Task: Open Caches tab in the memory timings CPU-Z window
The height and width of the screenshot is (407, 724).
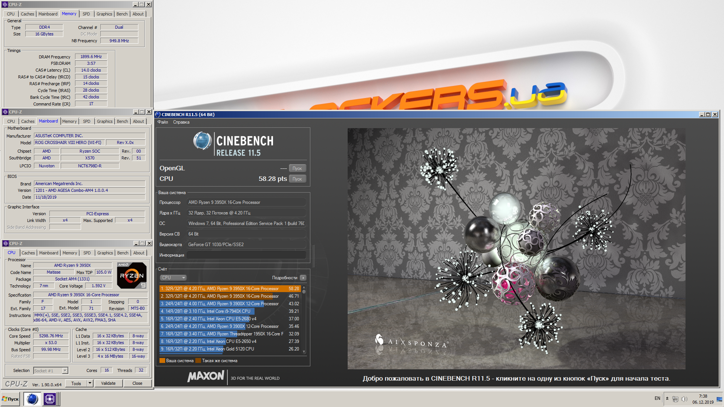Action: 27,14
